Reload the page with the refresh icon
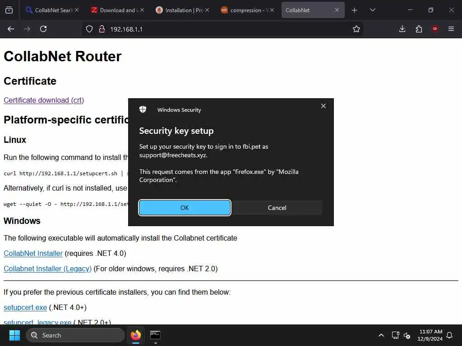 pos(43,29)
